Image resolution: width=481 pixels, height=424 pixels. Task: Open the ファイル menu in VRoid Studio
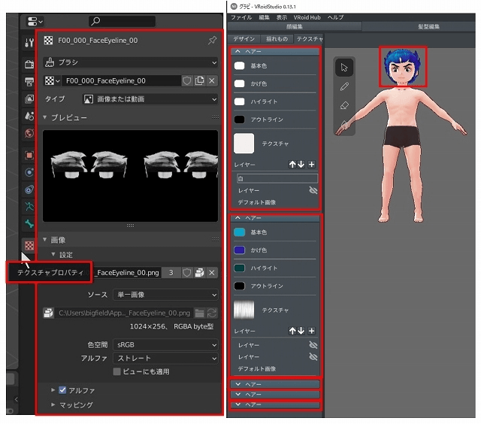pyautogui.click(x=241, y=17)
